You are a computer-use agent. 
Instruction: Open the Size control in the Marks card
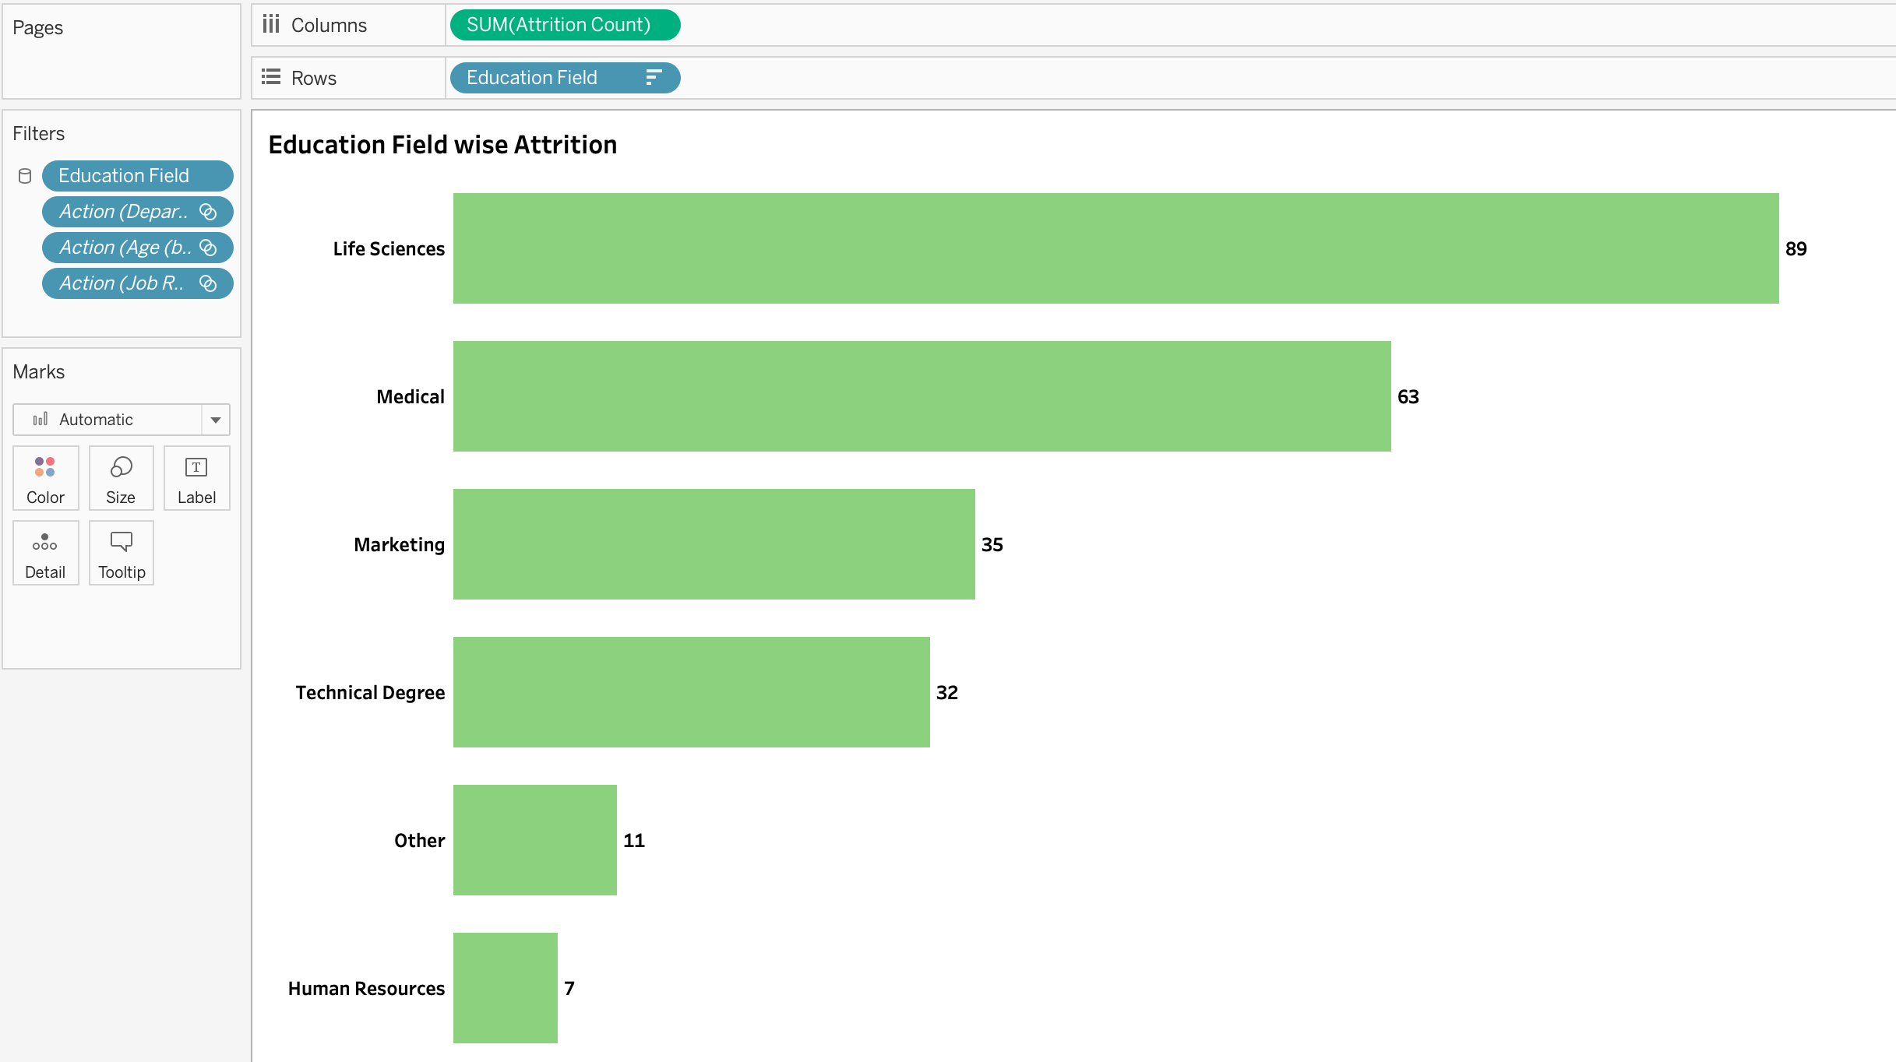tap(121, 478)
